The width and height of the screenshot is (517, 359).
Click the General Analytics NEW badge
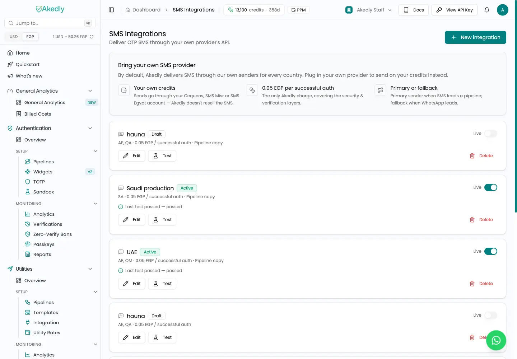[92, 102]
